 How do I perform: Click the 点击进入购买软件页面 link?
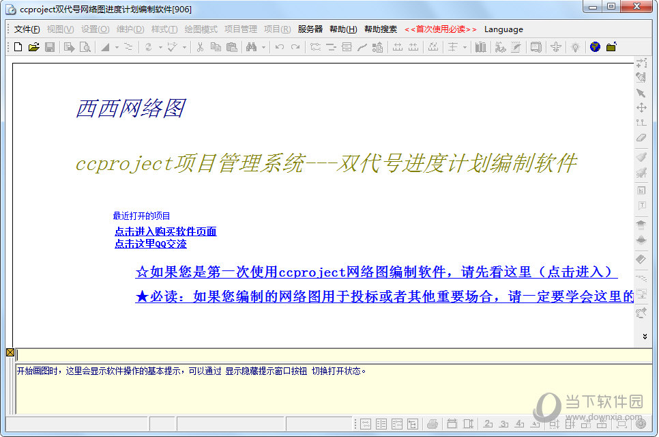166,231
